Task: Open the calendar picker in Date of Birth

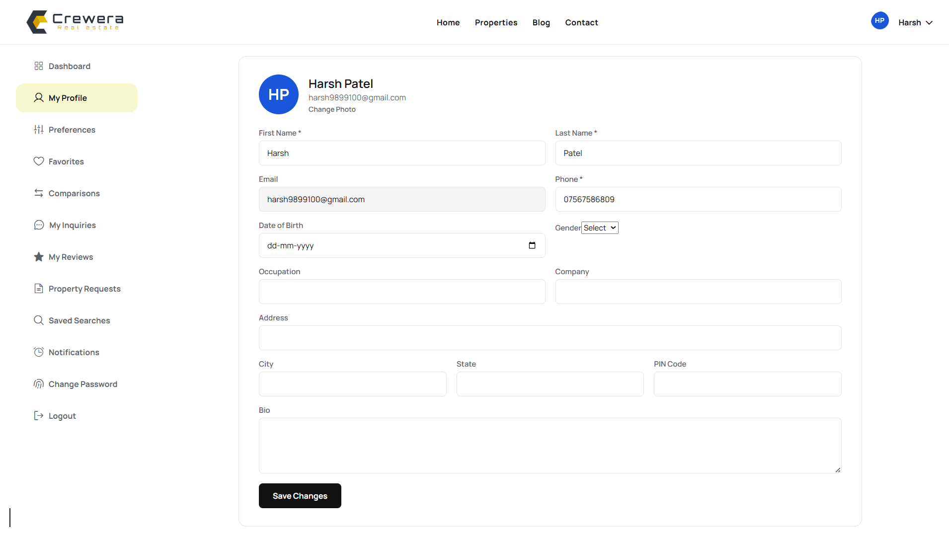Action: (x=532, y=245)
